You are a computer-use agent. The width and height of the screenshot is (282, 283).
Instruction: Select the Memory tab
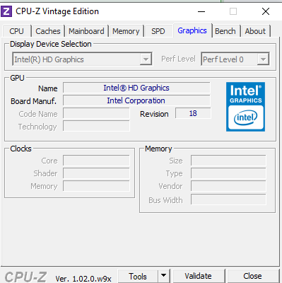coord(126,31)
